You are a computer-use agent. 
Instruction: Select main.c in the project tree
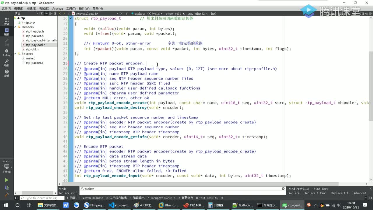30,58
